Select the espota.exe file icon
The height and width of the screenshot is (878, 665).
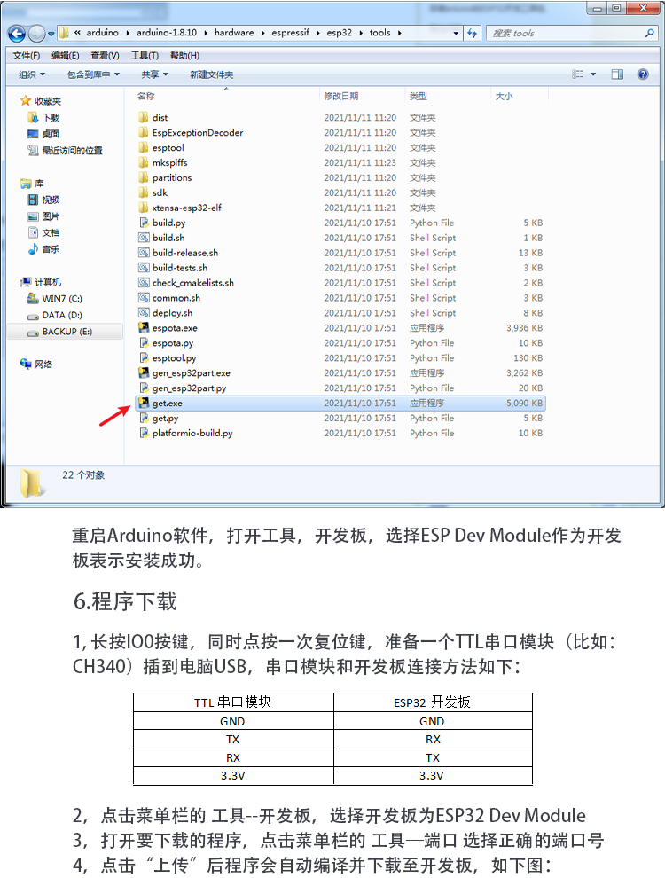(x=144, y=328)
